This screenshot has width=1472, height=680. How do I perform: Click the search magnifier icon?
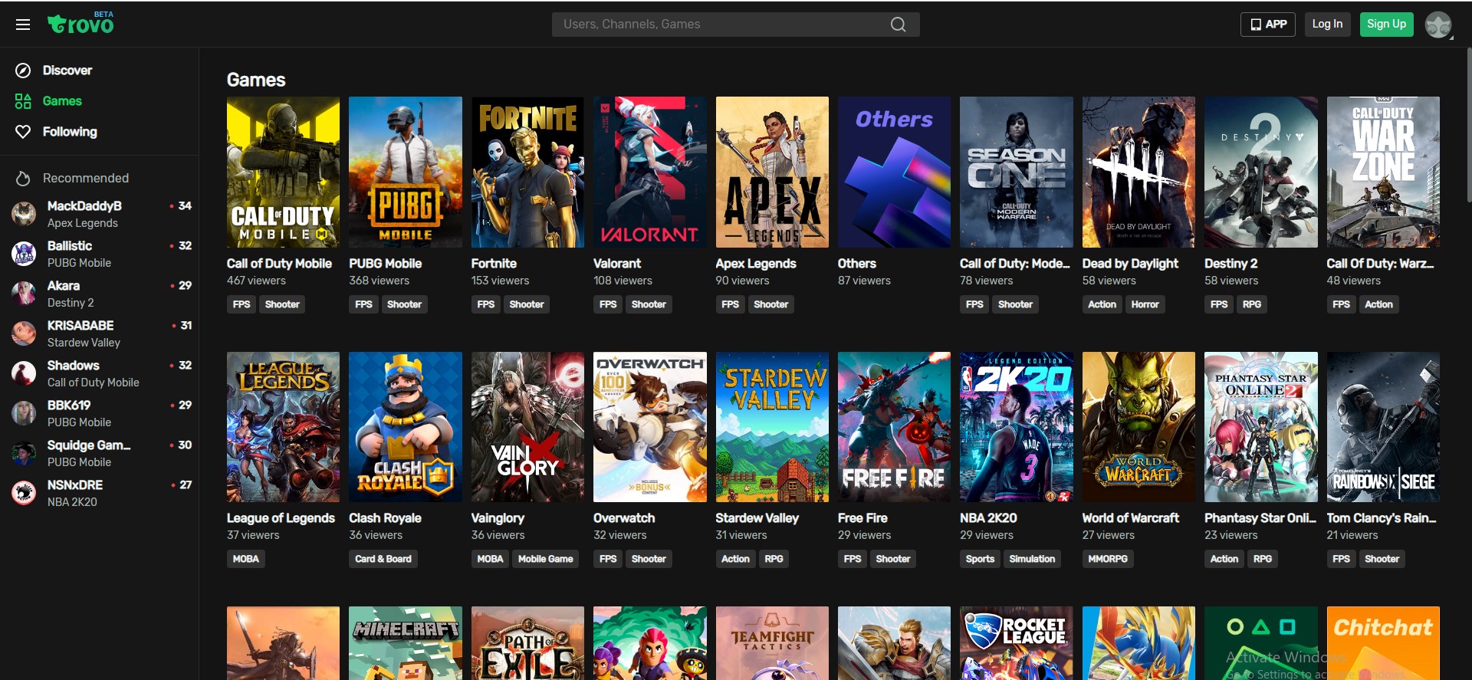898,25
